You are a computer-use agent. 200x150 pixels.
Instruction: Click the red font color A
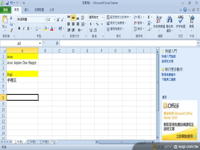click(x=52, y=28)
